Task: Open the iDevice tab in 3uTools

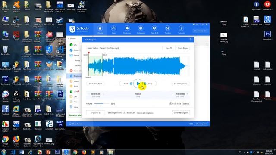Action: click(100, 30)
